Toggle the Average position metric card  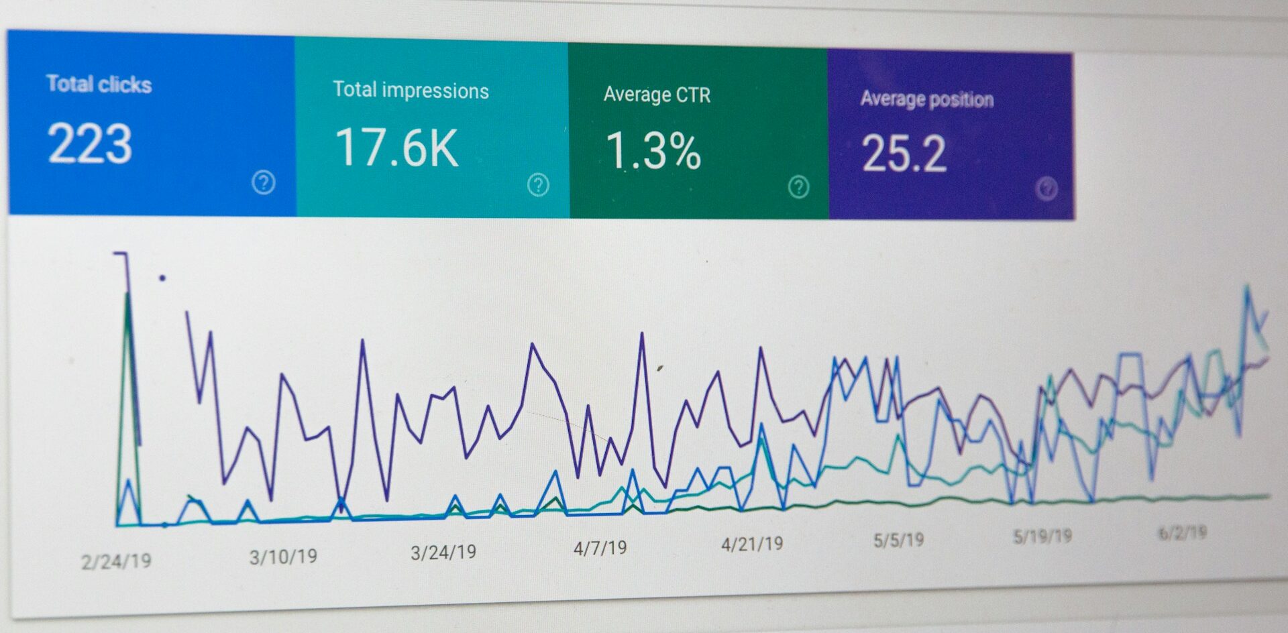[951, 135]
